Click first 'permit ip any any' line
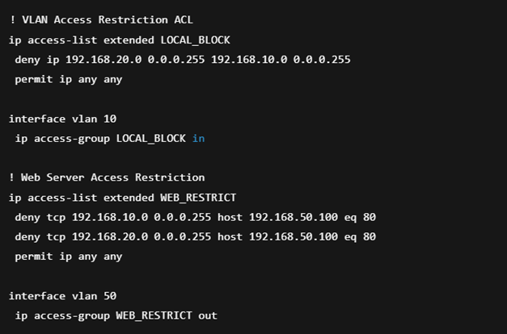The height and width of the screenshot is (334, 507). pos(68,79)
